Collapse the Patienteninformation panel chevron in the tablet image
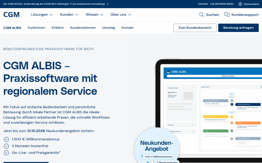This screenshot has width=262, height=163. coord(193,88)
